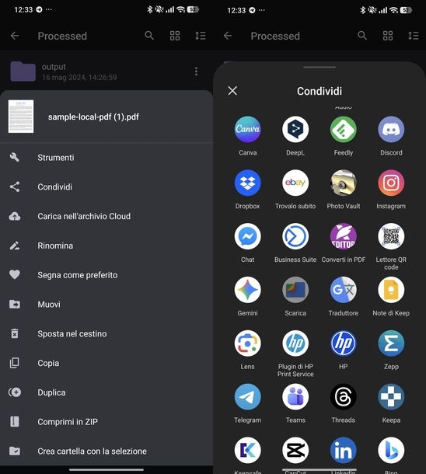Share the file on LinkedIn
The width and height of the screenshot is (426, 474).
(x=343, y=451)
